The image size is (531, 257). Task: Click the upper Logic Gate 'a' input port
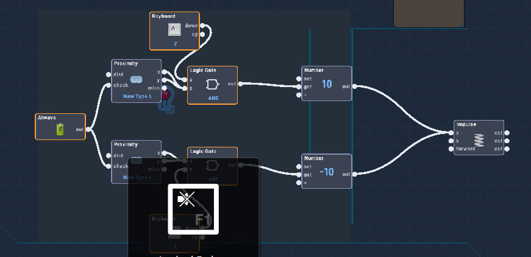pyautogui.click(x=185, y=80)
